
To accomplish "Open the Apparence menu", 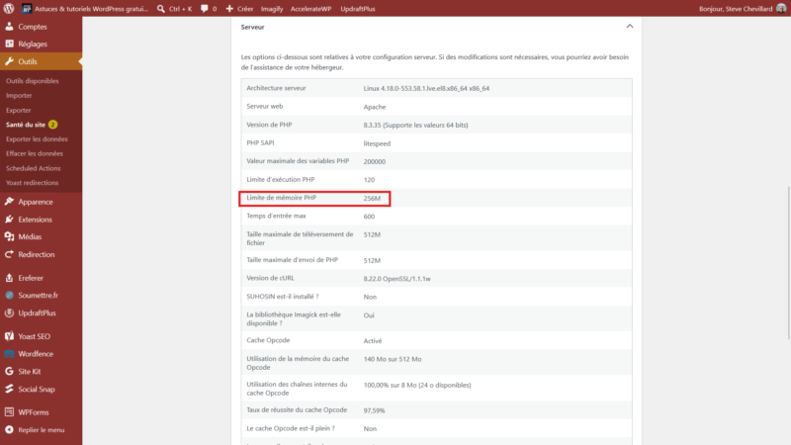I will pyautogui.click(x=36, y=202).
